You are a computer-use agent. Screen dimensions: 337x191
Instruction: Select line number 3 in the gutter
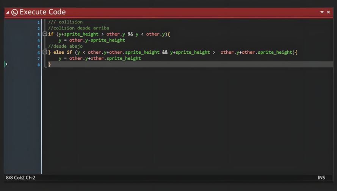(x=39, y=34)
